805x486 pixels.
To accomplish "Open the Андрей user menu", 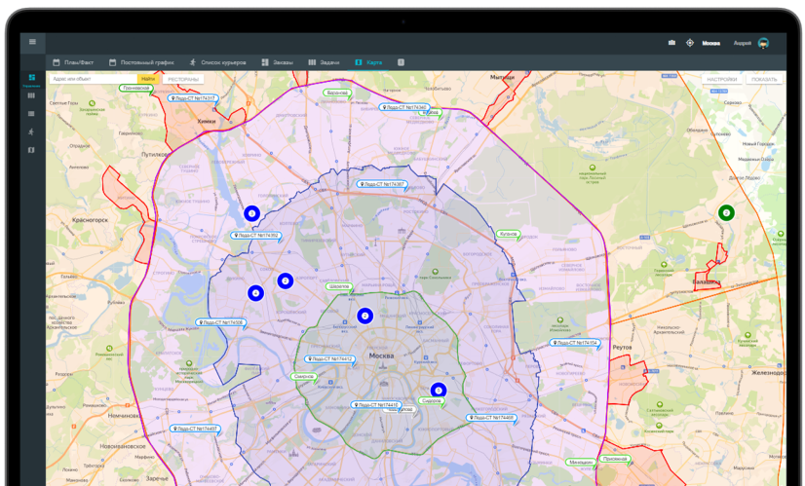I will [x=743, y=43].
